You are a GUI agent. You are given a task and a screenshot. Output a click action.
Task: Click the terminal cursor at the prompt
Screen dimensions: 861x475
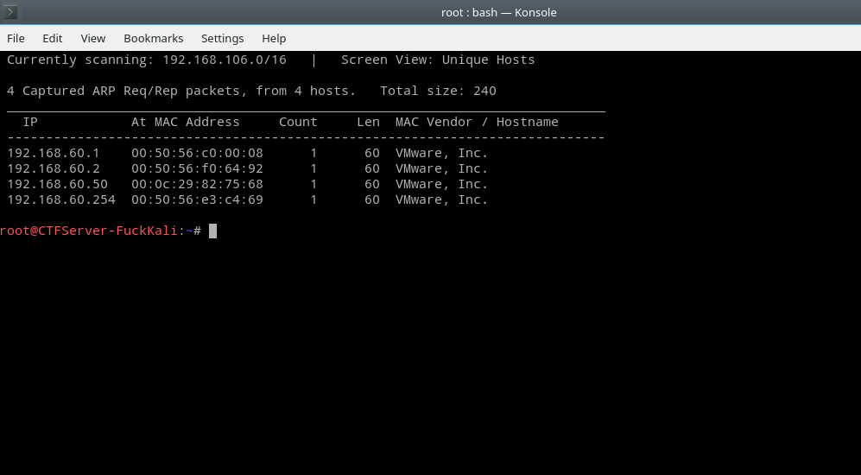tap(213, 231)
